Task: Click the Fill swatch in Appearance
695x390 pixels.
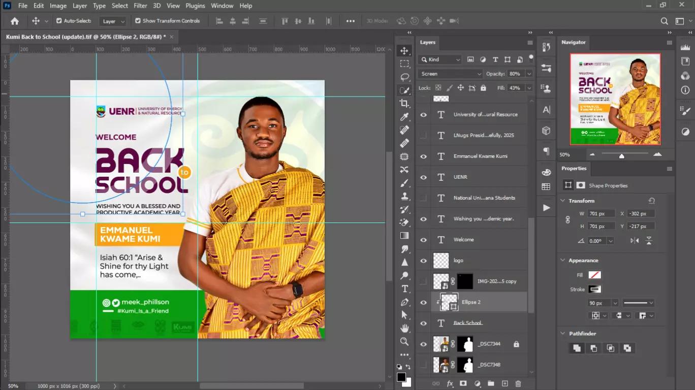Action: coord(594,275)
